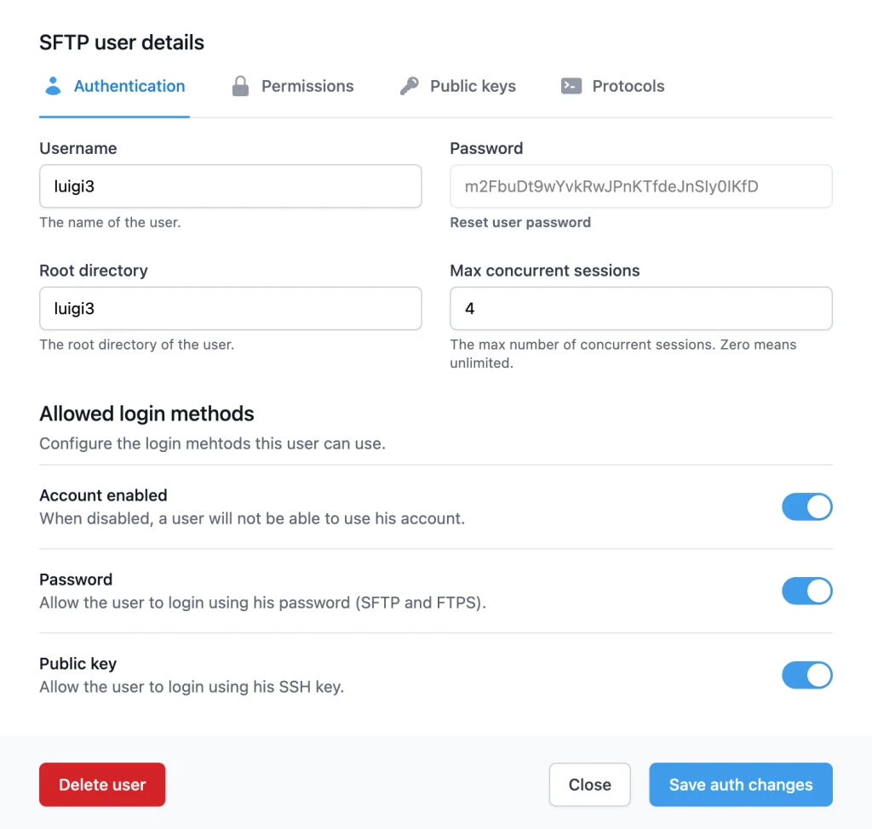Switch to the Permissions tab
The width and height of the screenshot is (872, 829).
coord(307,86)
